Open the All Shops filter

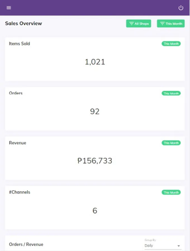tap(139, 23)
